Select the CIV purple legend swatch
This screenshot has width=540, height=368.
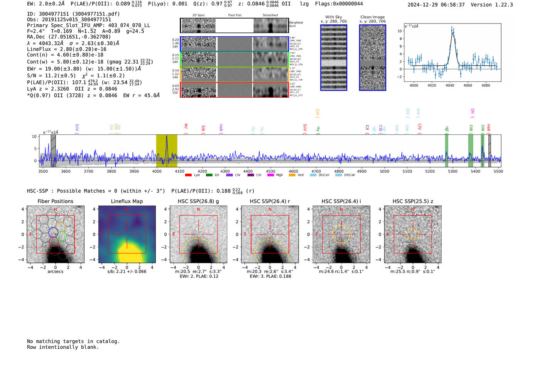(x=229, y=175)
